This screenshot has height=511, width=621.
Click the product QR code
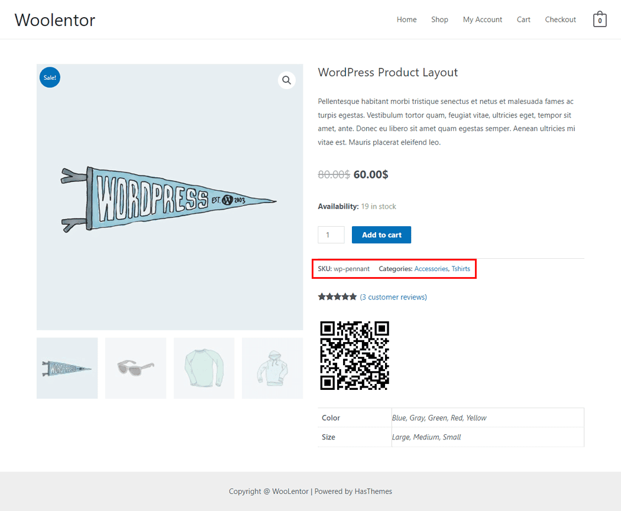click(x=354, y=356)
